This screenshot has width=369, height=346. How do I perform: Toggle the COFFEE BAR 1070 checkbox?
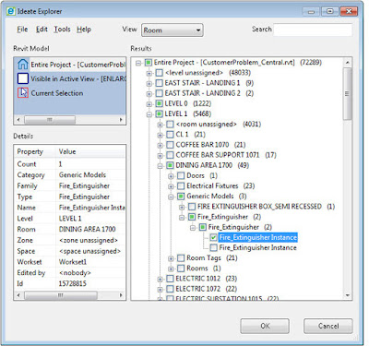pos(170,145)
